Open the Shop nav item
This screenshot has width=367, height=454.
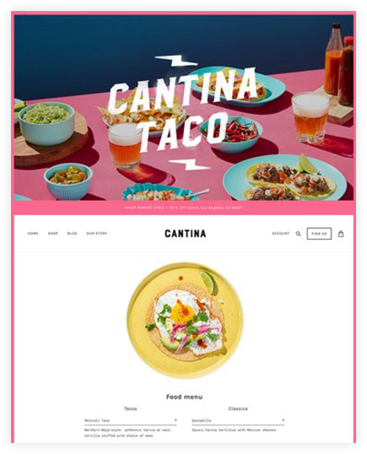53,234
